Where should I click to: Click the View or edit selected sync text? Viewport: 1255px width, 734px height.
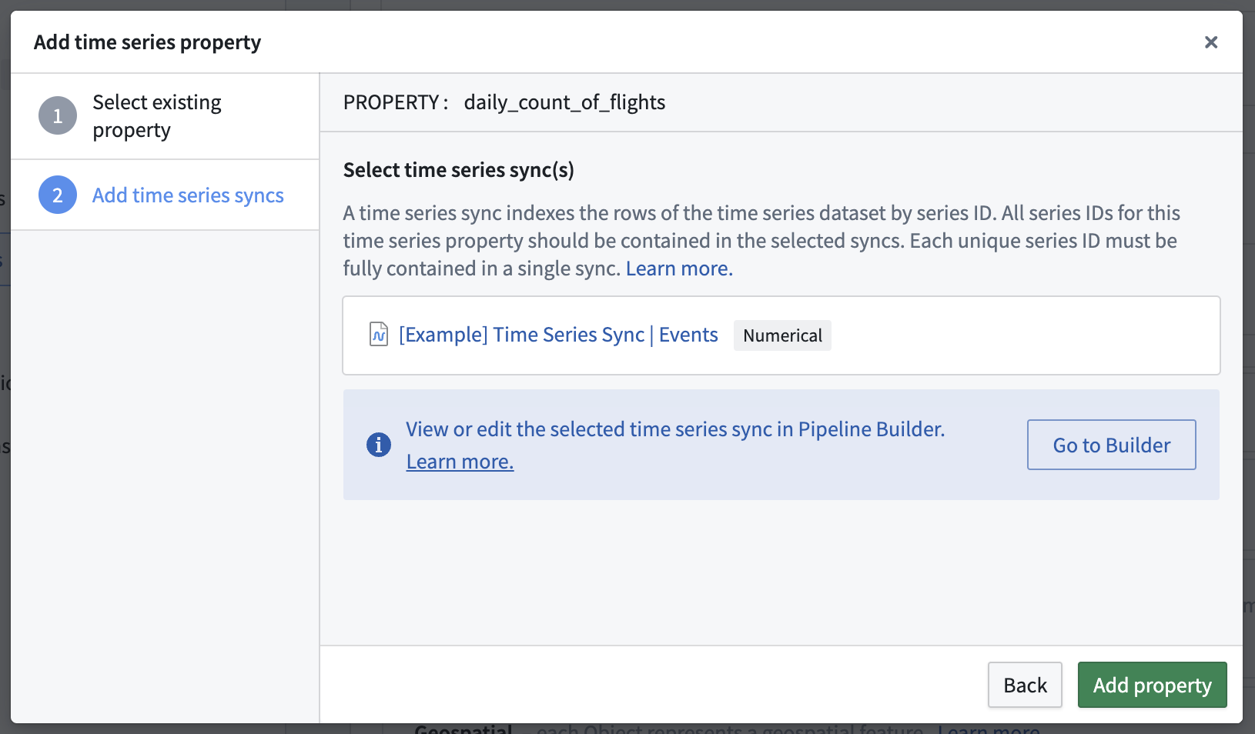(675, 429)
